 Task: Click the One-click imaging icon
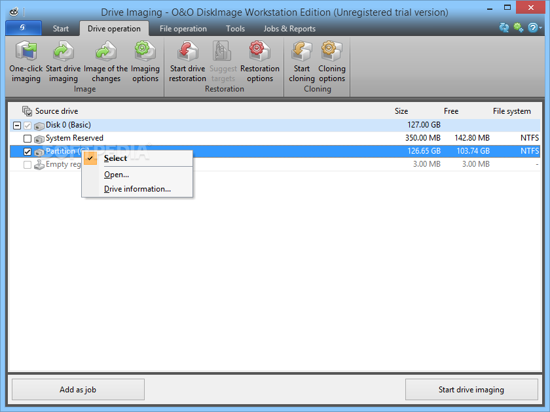26,51
